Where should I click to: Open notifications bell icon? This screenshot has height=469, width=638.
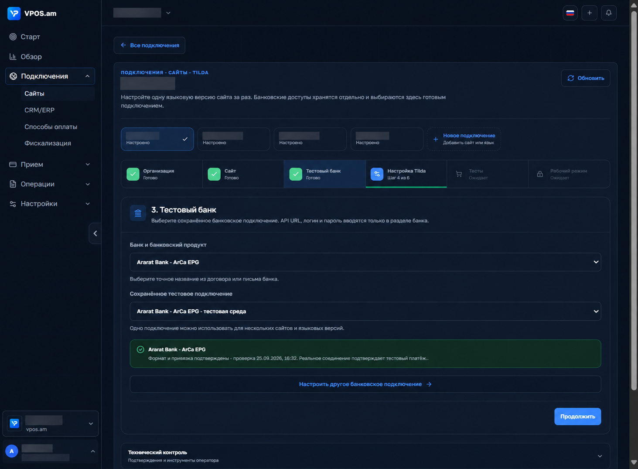click(609, 13)
